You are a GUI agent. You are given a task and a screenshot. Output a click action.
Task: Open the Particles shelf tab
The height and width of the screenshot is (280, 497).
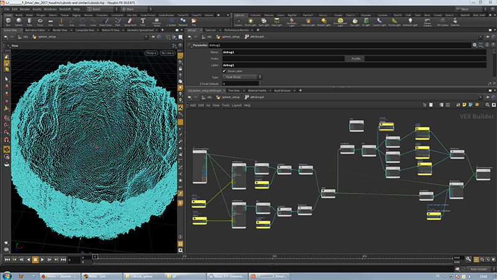pyautogui.click(x=269, y=15)
